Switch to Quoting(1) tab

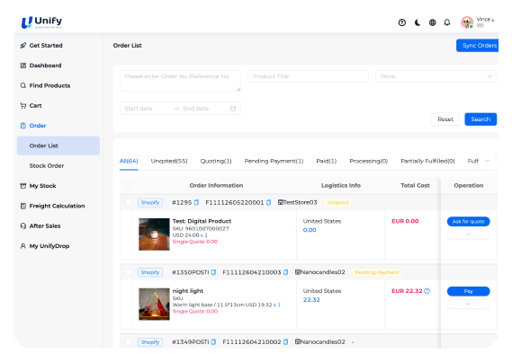[x=216, y=161]
